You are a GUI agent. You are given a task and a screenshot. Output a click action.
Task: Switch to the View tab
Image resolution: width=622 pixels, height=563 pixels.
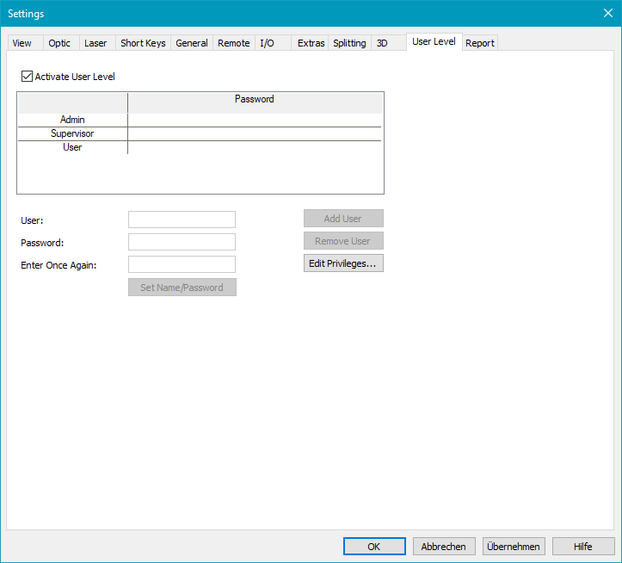coord(22,43)
